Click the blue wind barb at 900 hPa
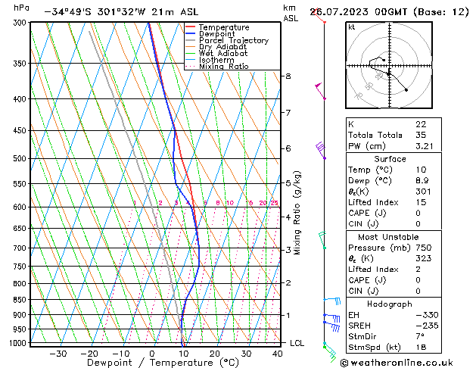476x368 pixels. (x=331, y=318)
